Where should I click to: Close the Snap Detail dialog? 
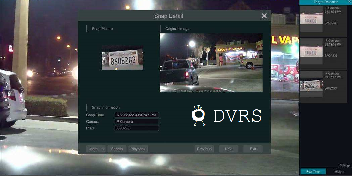(x=264, y=16)
